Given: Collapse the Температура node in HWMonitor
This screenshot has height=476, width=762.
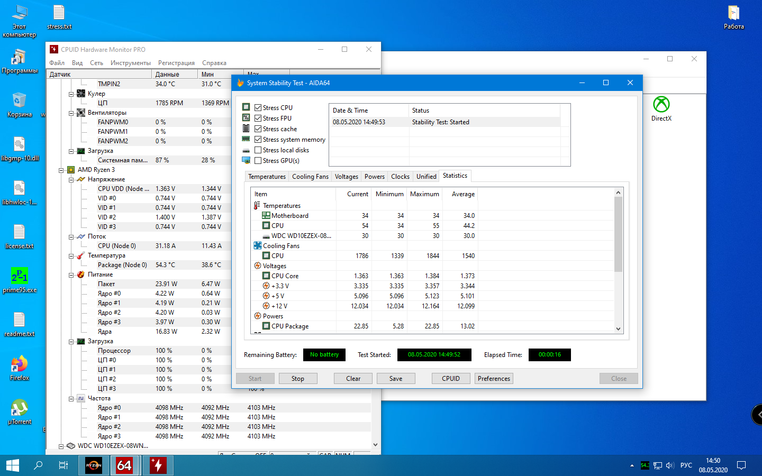Looking at the screenshot, I should point(71,256).
